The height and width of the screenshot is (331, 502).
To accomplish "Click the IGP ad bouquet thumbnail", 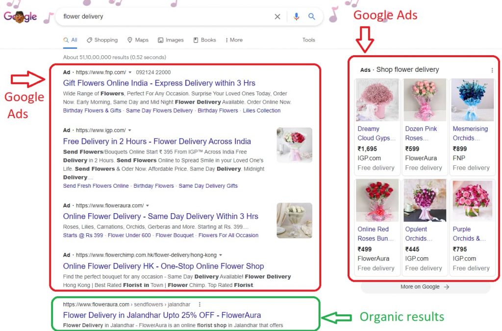I will (x=294, y=145).
